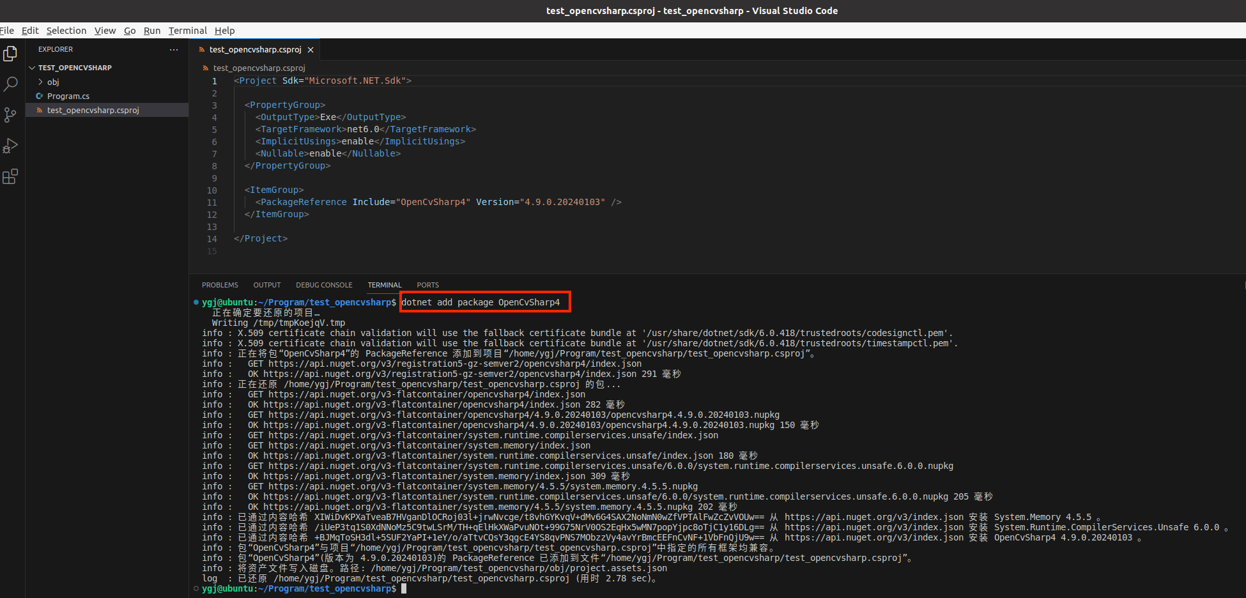Click the Program.cs C# file icon
This screenshot has width=1246, height=598.
point(40,96)
